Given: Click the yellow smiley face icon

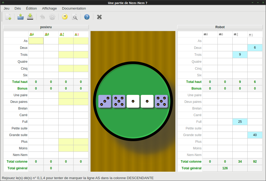Looking at the screenshot, I should point(65,17).
